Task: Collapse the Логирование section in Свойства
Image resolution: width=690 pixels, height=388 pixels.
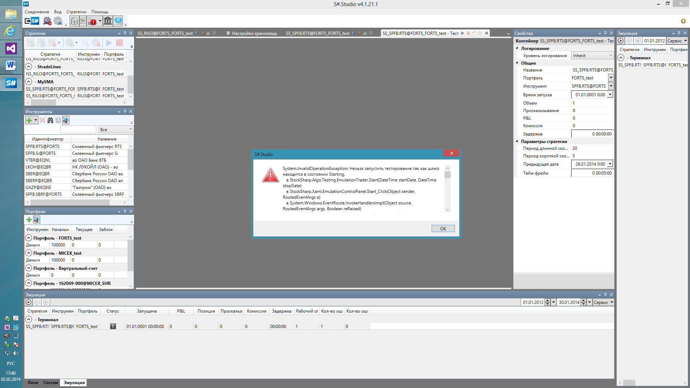Action: click(517, 48)
